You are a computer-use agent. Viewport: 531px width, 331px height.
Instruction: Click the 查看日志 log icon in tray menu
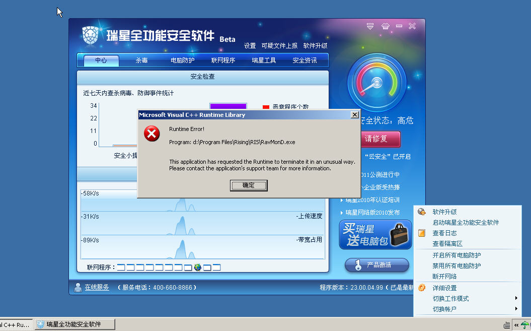pyautogui.click(x=422, y=233)
